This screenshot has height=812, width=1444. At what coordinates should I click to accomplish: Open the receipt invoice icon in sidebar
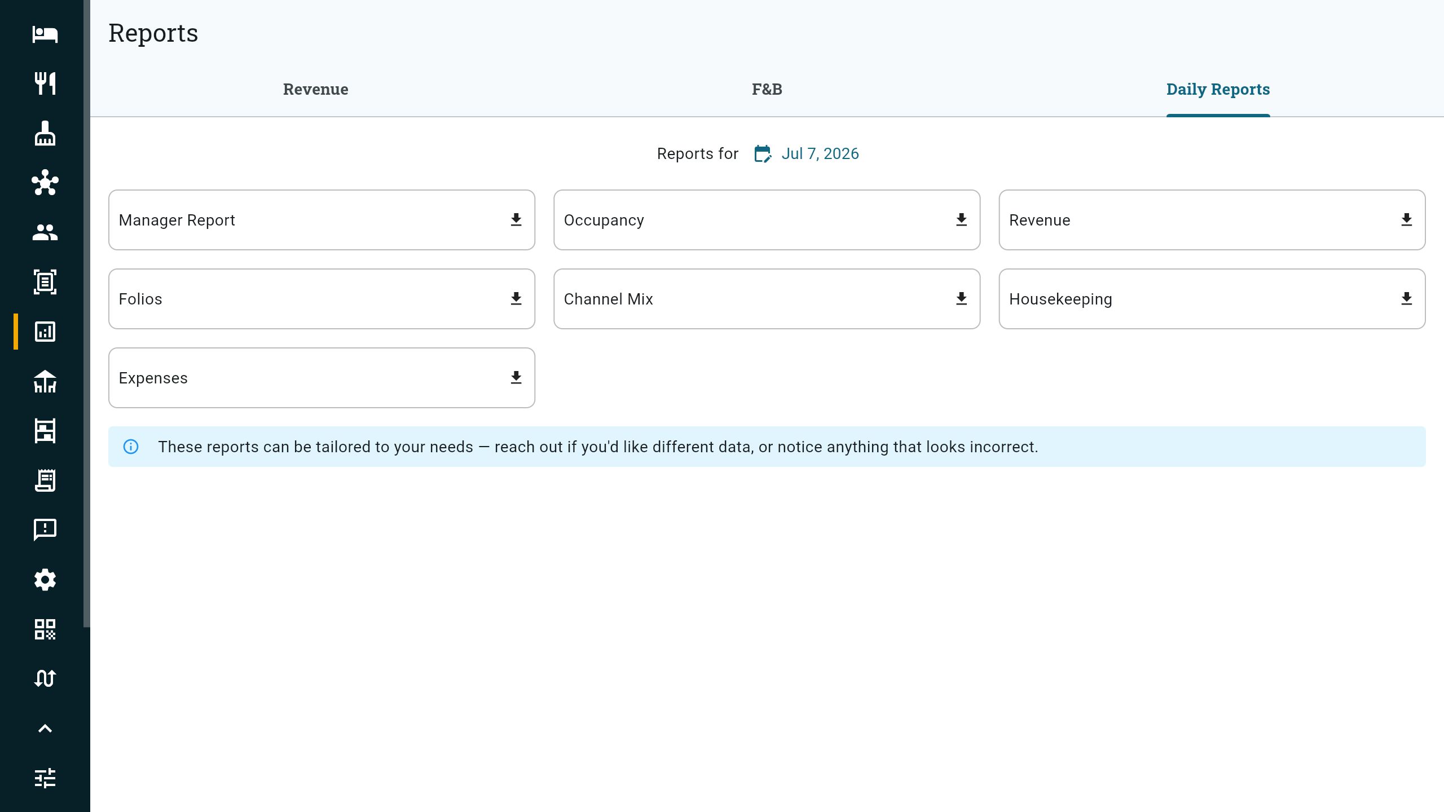[45, 480]
